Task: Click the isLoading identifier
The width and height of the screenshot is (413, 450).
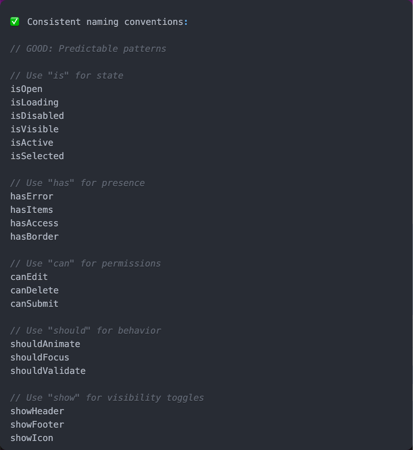Action: pyautogui.click(x=35, y=102)
